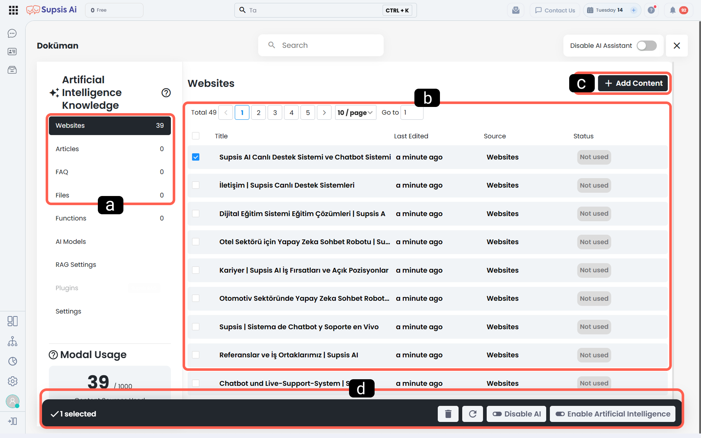
Task: Open the notifications bell icon
Action: [x=673, y=10]
